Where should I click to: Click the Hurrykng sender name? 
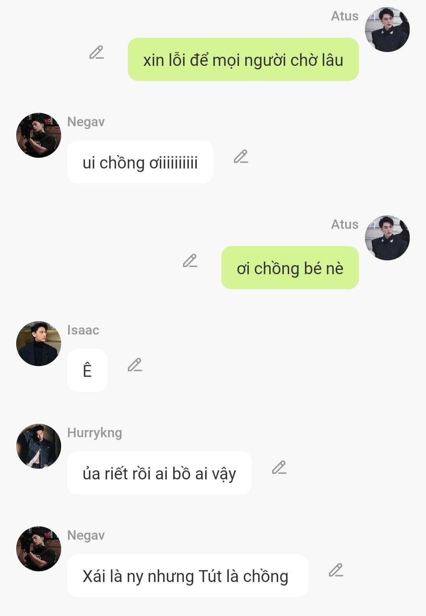(95, 433)
